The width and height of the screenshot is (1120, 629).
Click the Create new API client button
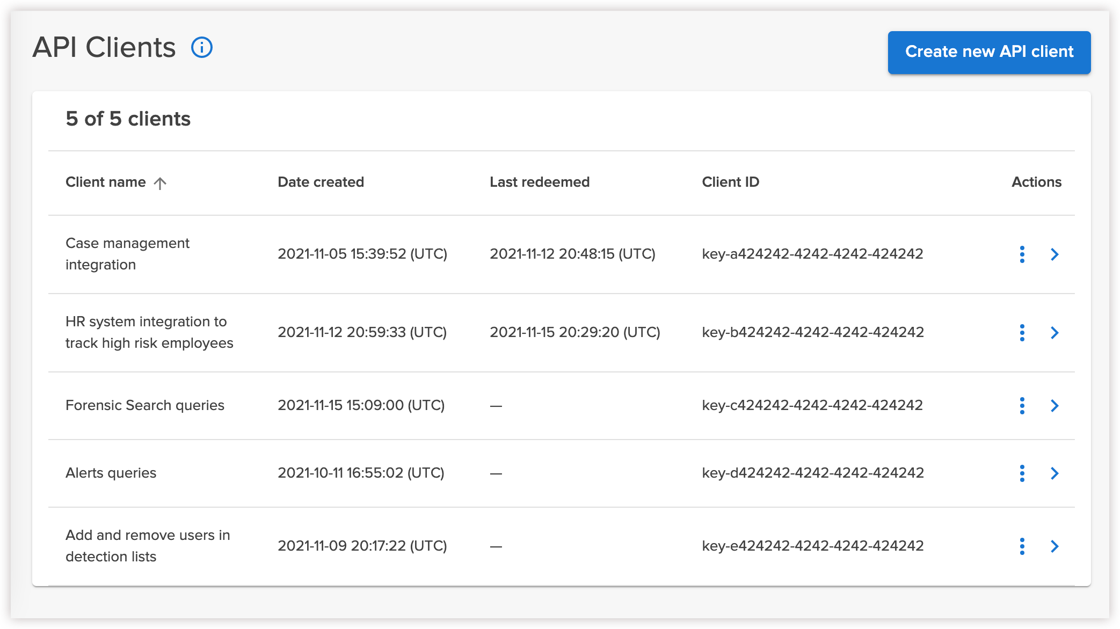pyautogui.click(x=990, y=52)
